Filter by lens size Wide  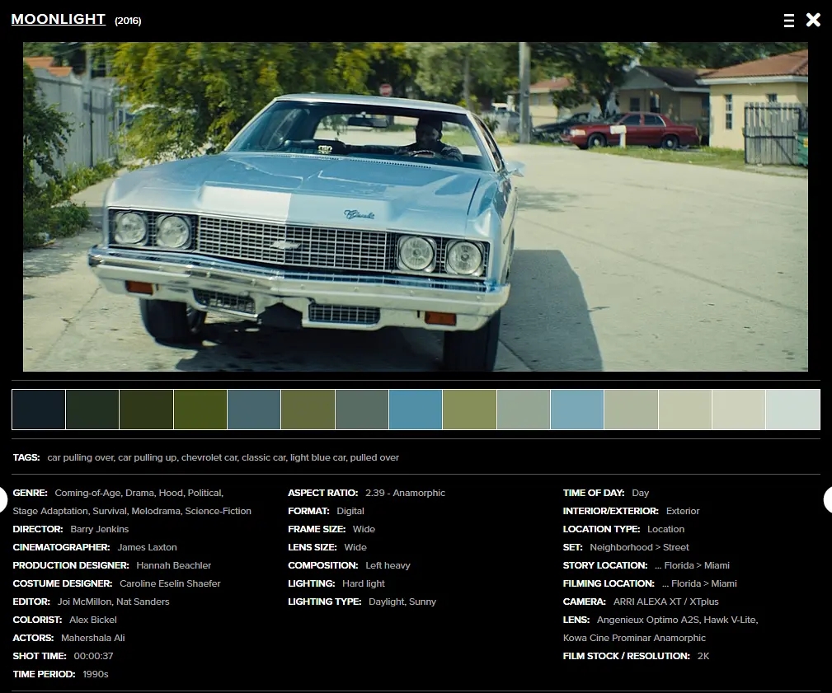point(355,547)
